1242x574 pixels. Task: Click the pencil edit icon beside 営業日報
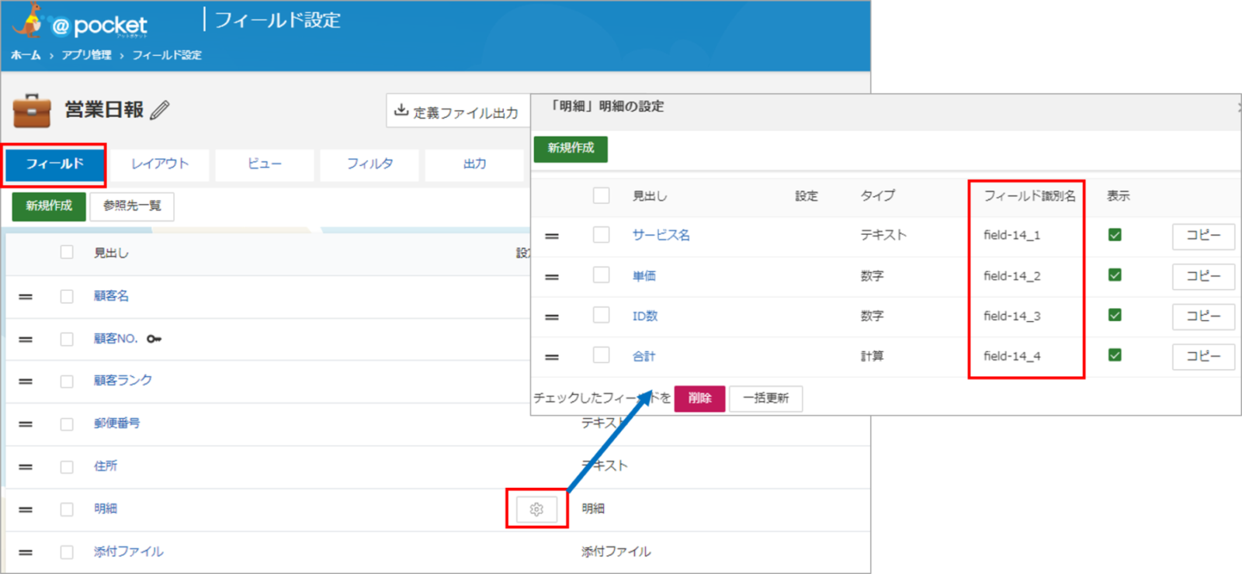click(x=160, y=110)
